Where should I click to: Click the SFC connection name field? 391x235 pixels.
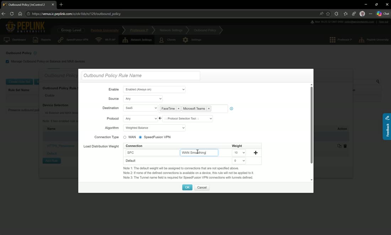(152, 153)
